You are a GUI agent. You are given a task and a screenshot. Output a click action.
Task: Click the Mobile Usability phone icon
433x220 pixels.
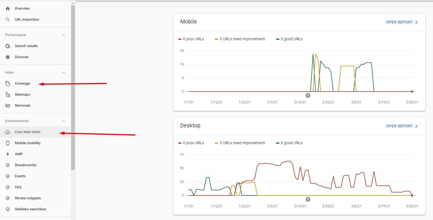8,143
